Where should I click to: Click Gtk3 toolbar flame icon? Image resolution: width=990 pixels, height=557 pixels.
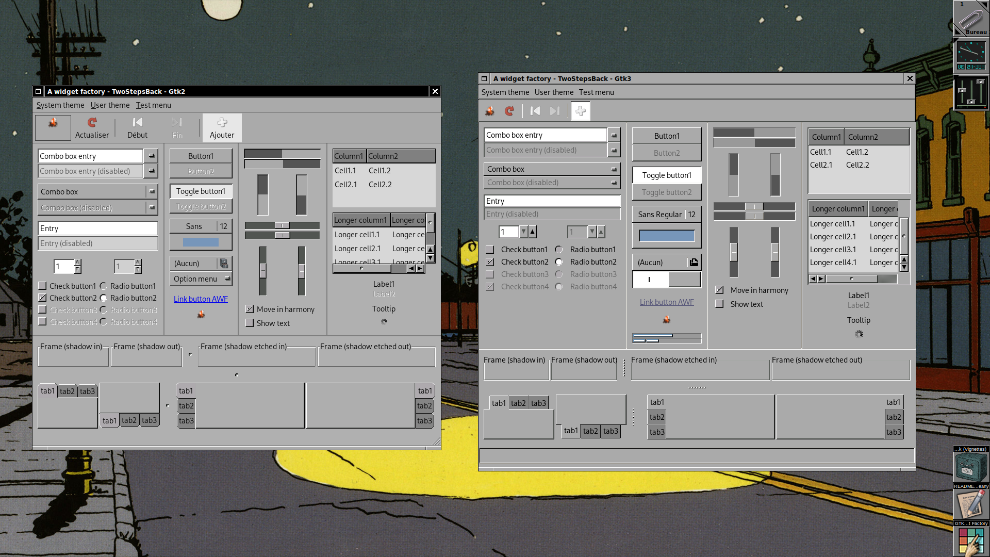point(490,111)
